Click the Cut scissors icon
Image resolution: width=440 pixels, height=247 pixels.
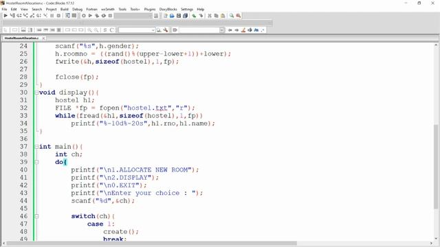coord(210,16)
